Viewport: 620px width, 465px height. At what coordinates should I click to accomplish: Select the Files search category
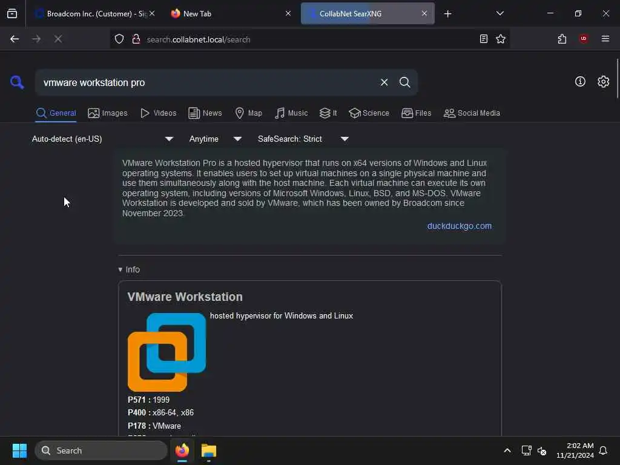pyautogui.click(x=416, y=113)
